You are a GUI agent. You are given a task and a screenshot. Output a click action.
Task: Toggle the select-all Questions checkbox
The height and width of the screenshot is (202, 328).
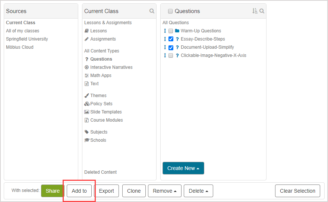click(170, 12)
